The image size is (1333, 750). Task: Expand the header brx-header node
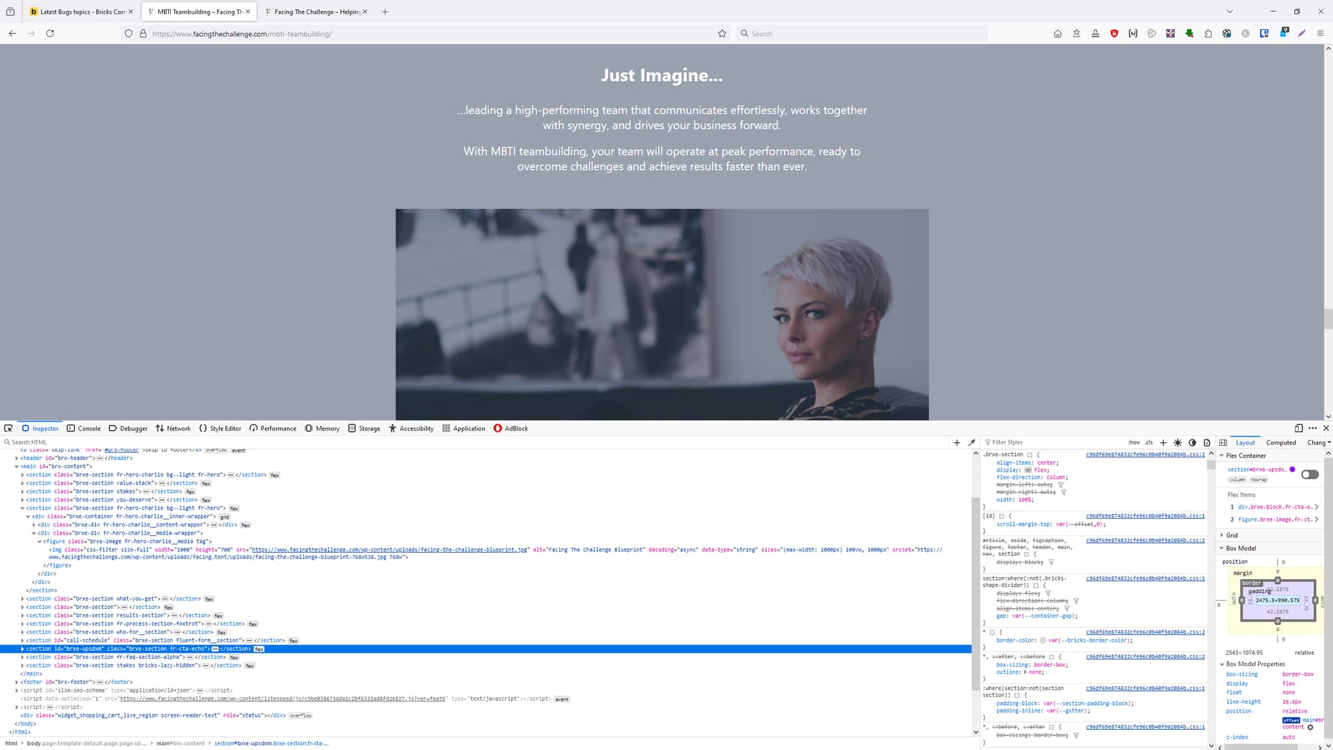tap(17, 458)
